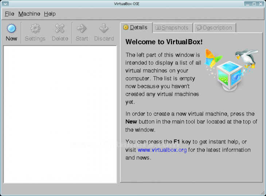Close the VirtualBox OSE window
Screen dimensions: 266x196
tap(261, 4)
